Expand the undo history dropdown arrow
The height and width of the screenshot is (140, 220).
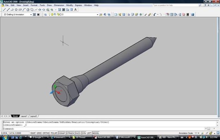[158, 14]
